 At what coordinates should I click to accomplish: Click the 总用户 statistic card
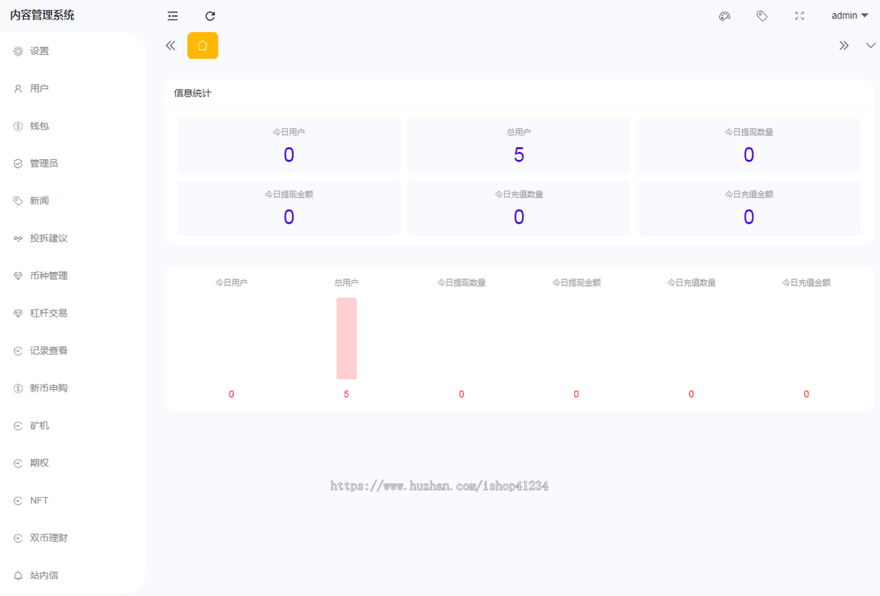tap(518, 145)
